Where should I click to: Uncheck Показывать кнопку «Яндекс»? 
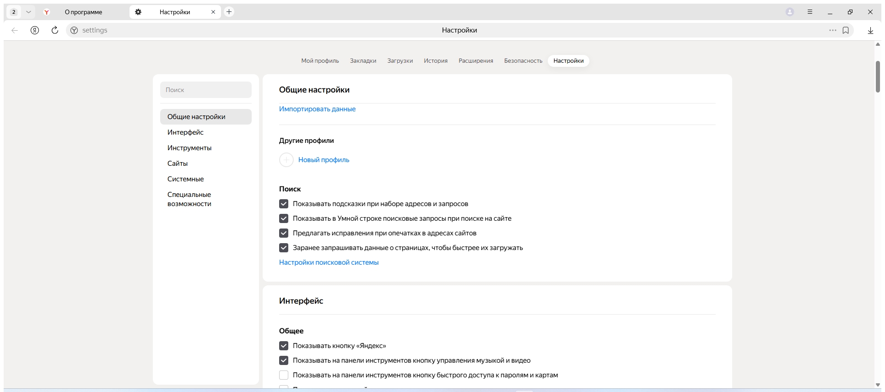(x=284, y=346)
